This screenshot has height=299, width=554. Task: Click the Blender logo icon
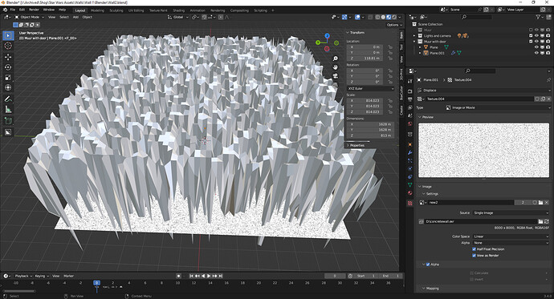pos(5,10)
